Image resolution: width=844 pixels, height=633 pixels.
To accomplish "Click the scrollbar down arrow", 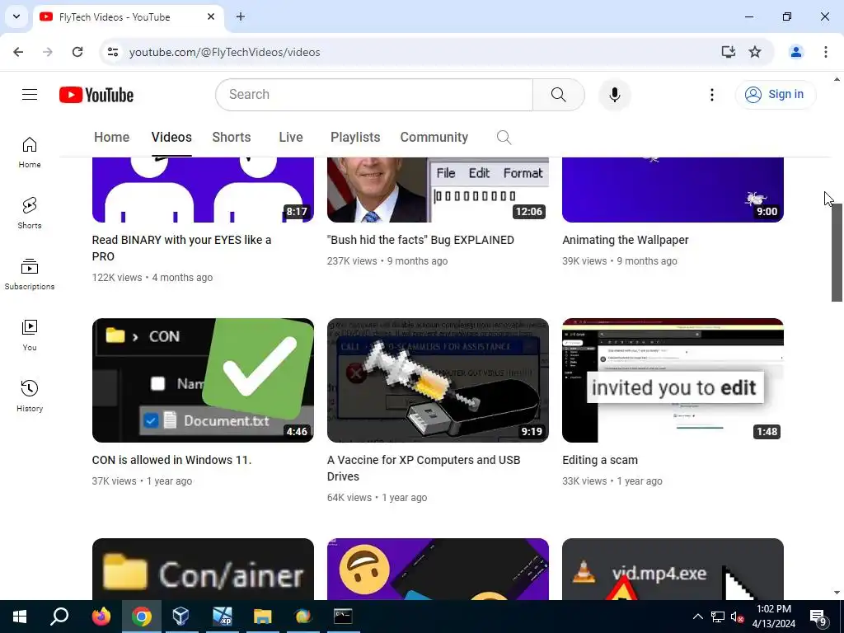I will coord(837,593).
